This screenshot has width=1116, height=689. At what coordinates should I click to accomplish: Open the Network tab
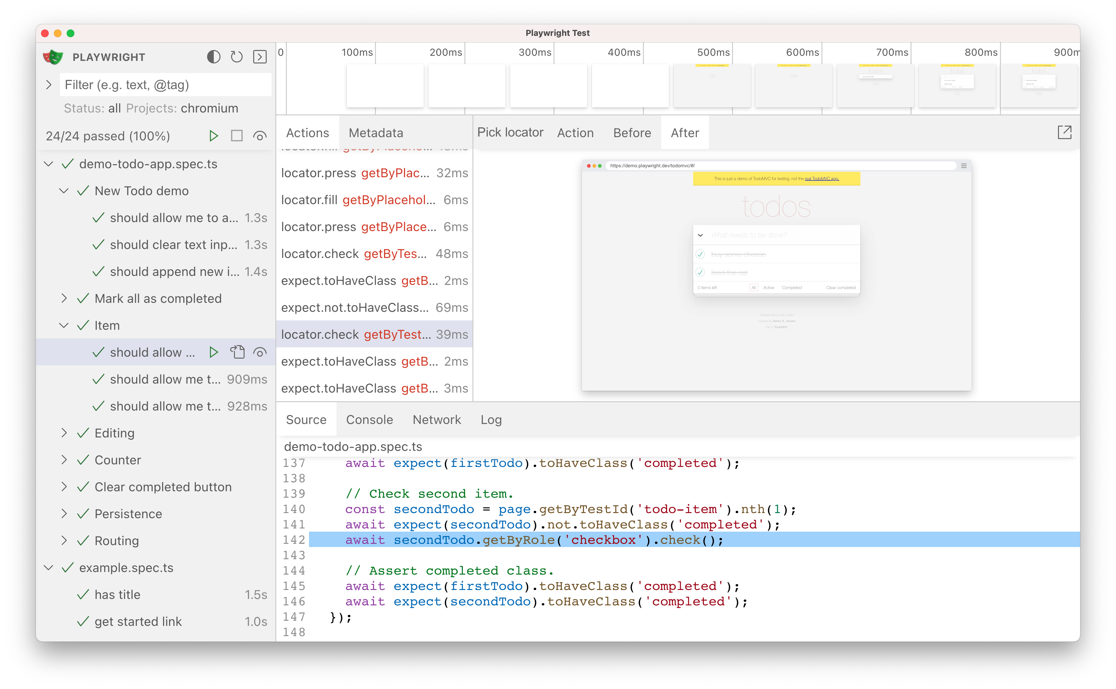coord(437,420)
